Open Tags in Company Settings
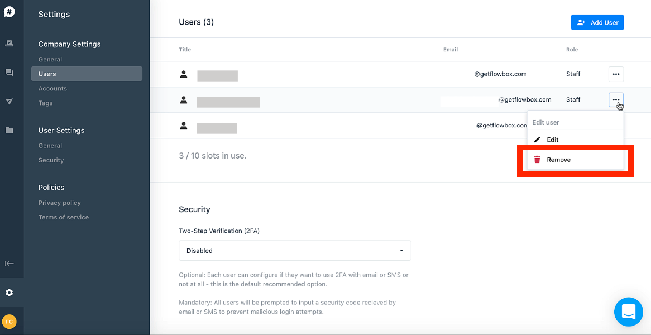Viewport: 651px width, 335px height. 46,103
